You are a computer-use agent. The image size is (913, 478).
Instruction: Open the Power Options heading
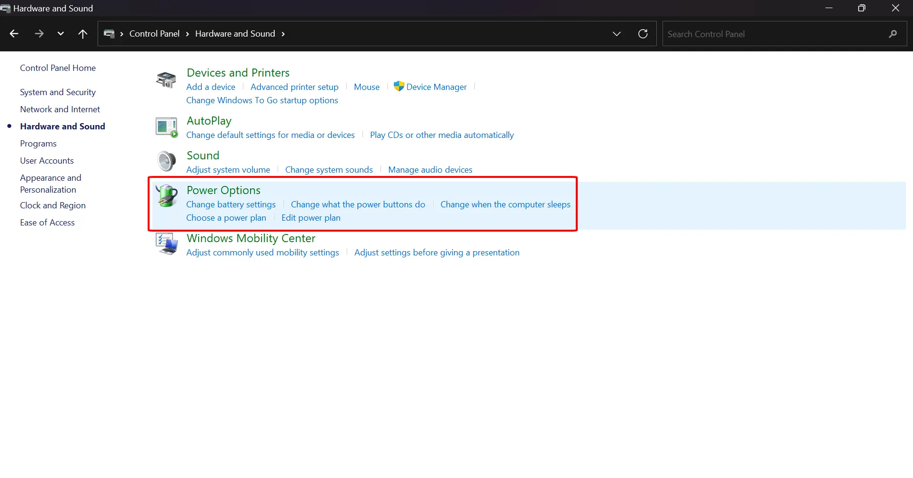(223, 190)
